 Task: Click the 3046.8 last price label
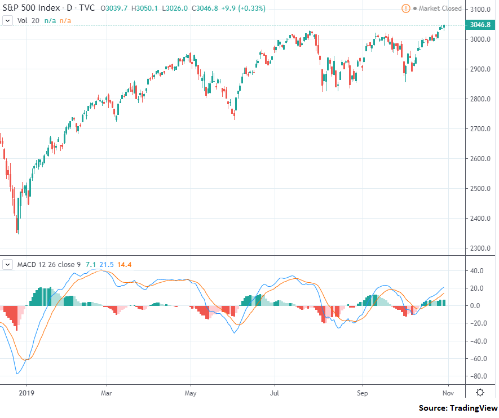(480, 25)
